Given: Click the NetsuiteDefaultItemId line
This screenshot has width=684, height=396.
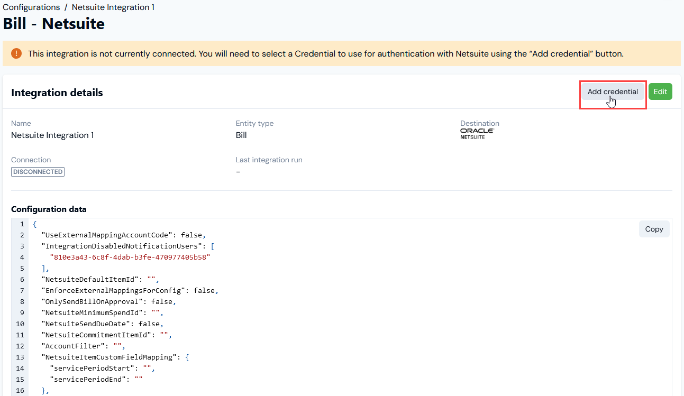Looking at the screenshot, I should pyautogui.click(x=100, y=279).
